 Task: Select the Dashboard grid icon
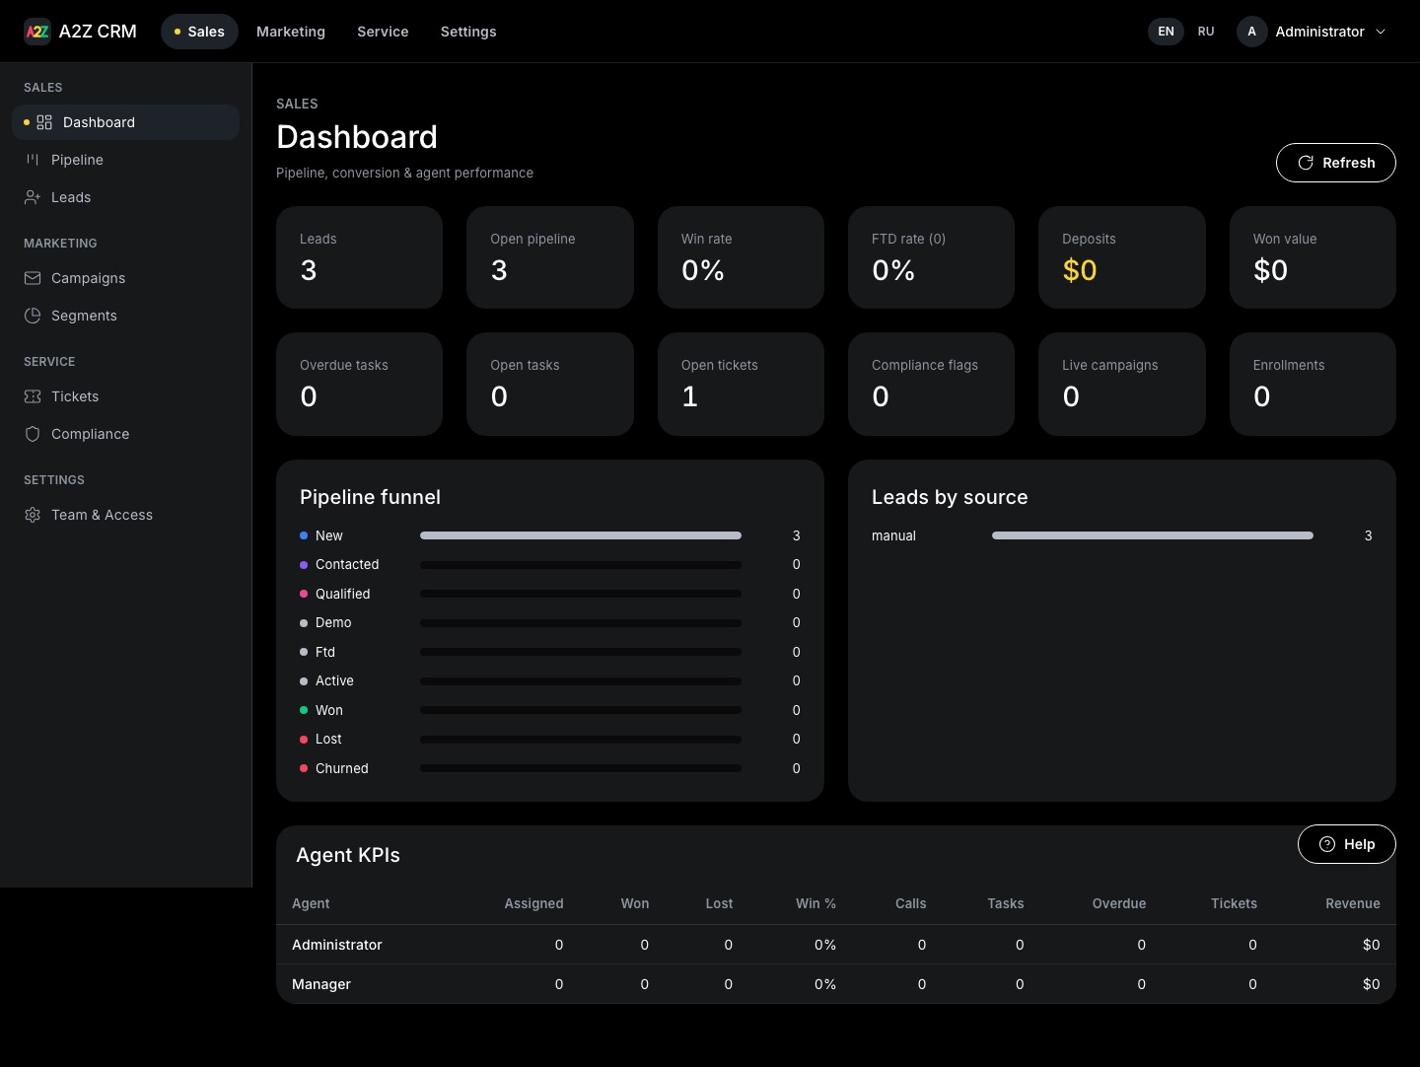(44, 122)
